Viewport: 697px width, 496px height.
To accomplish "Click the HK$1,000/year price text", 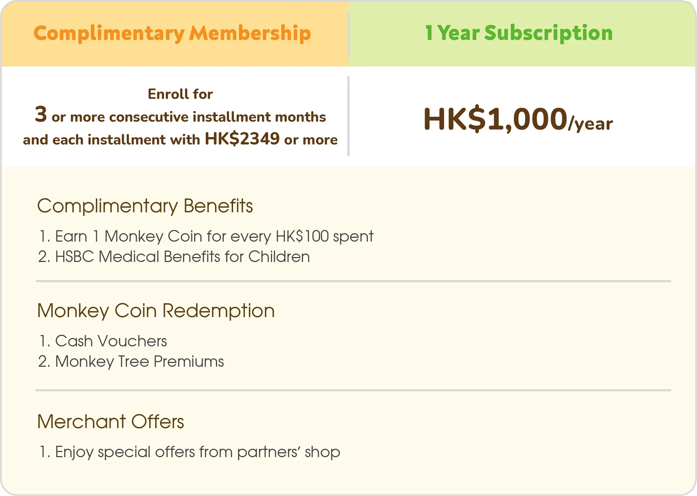I will tap(518, 120).
